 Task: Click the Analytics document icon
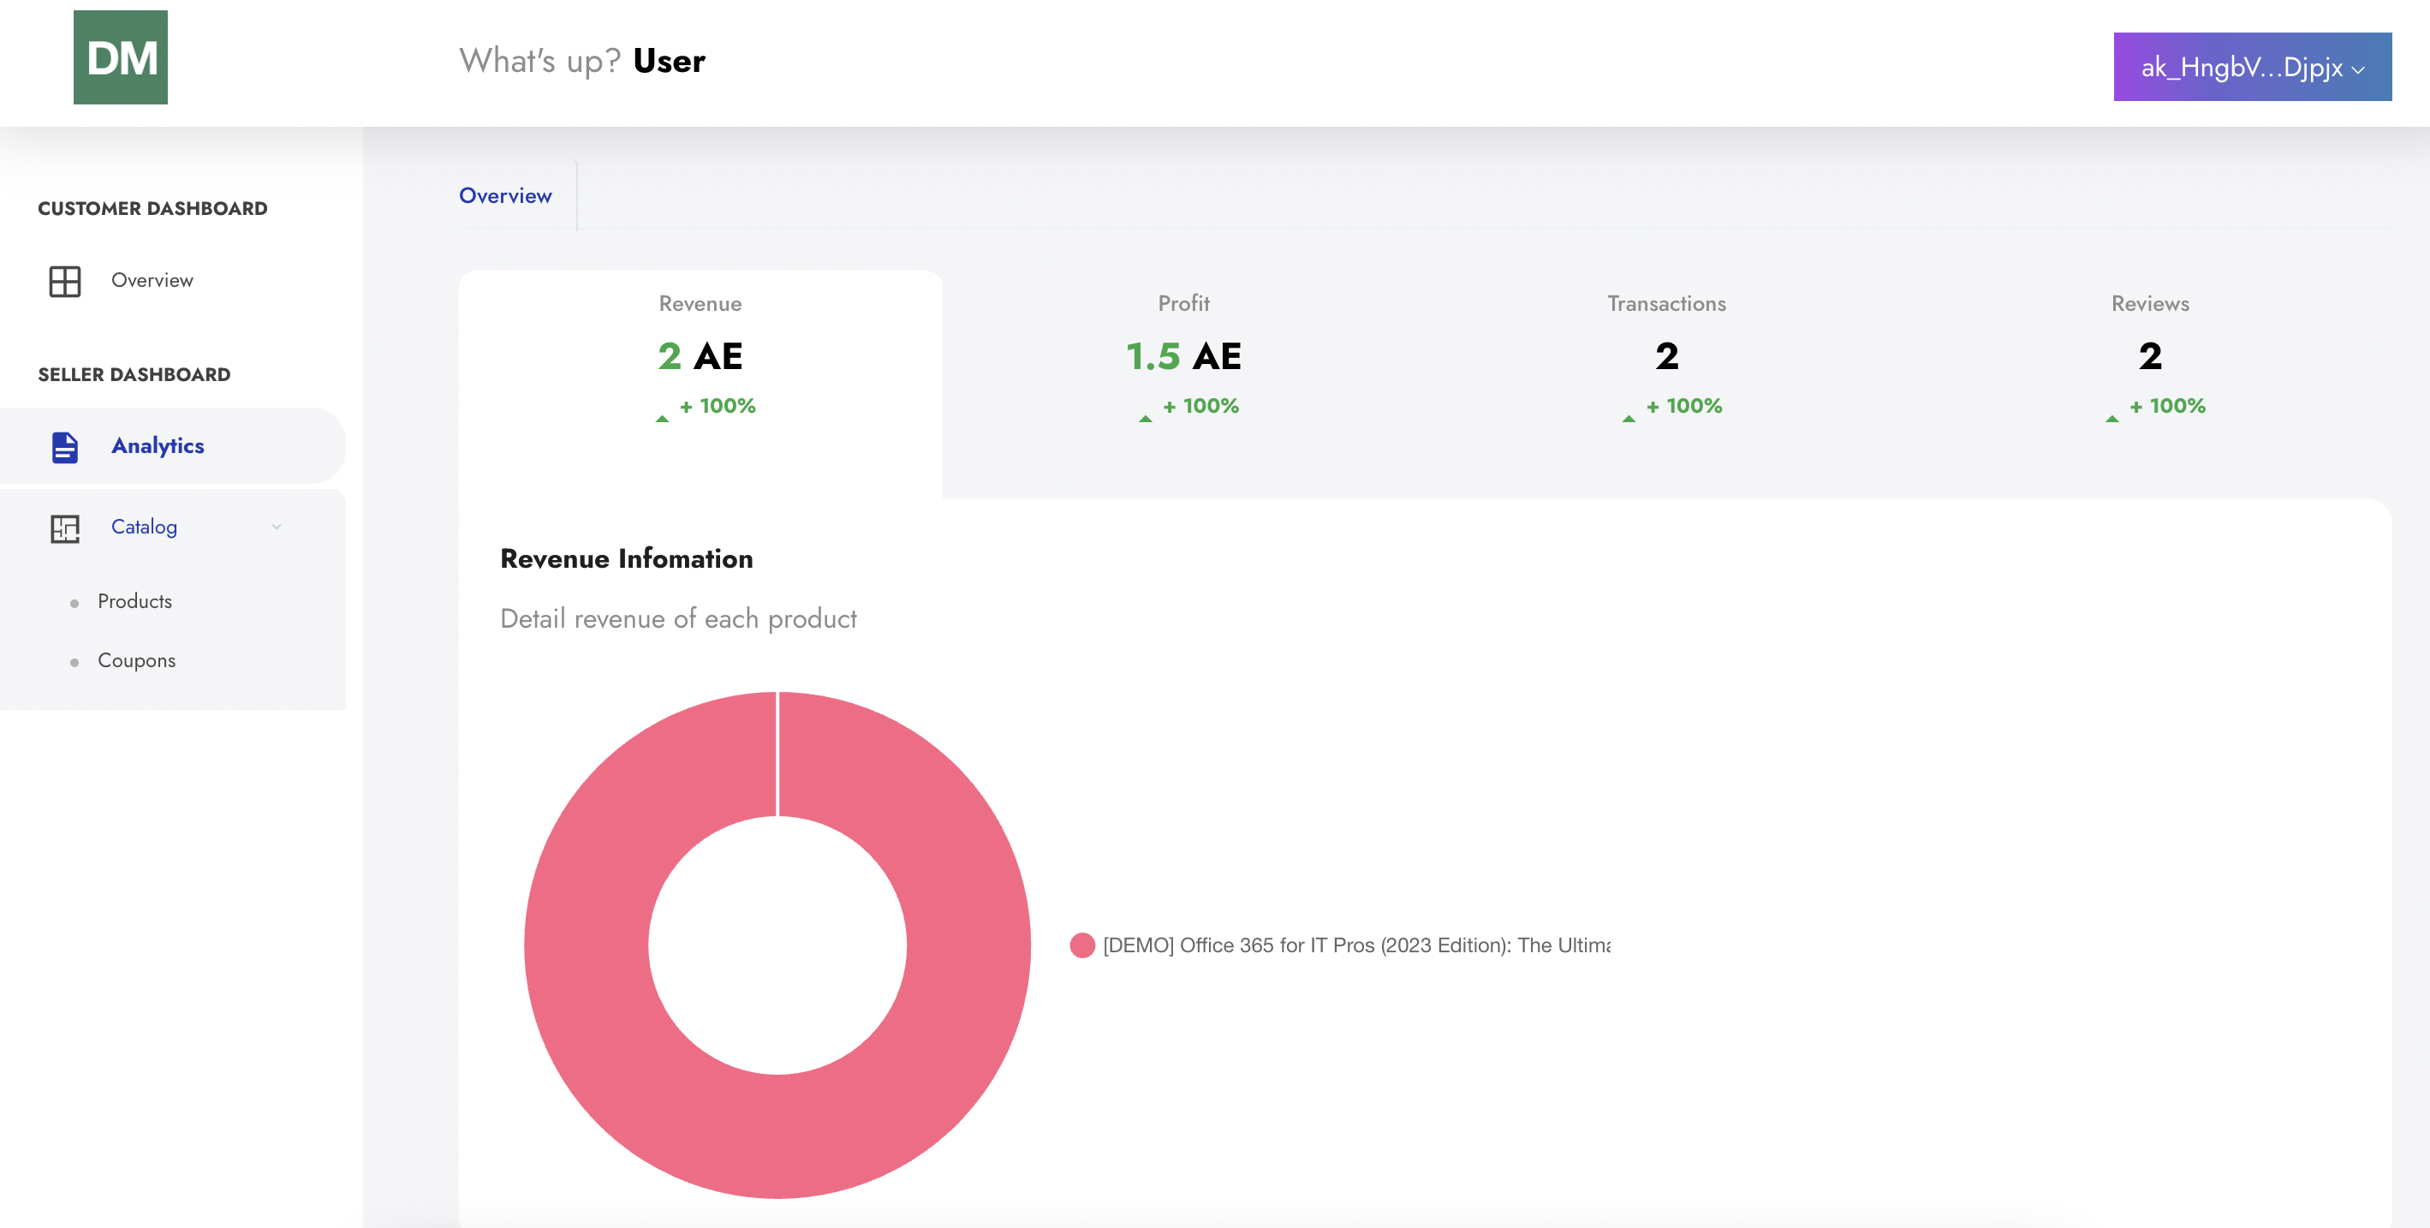tap(64, 447)
